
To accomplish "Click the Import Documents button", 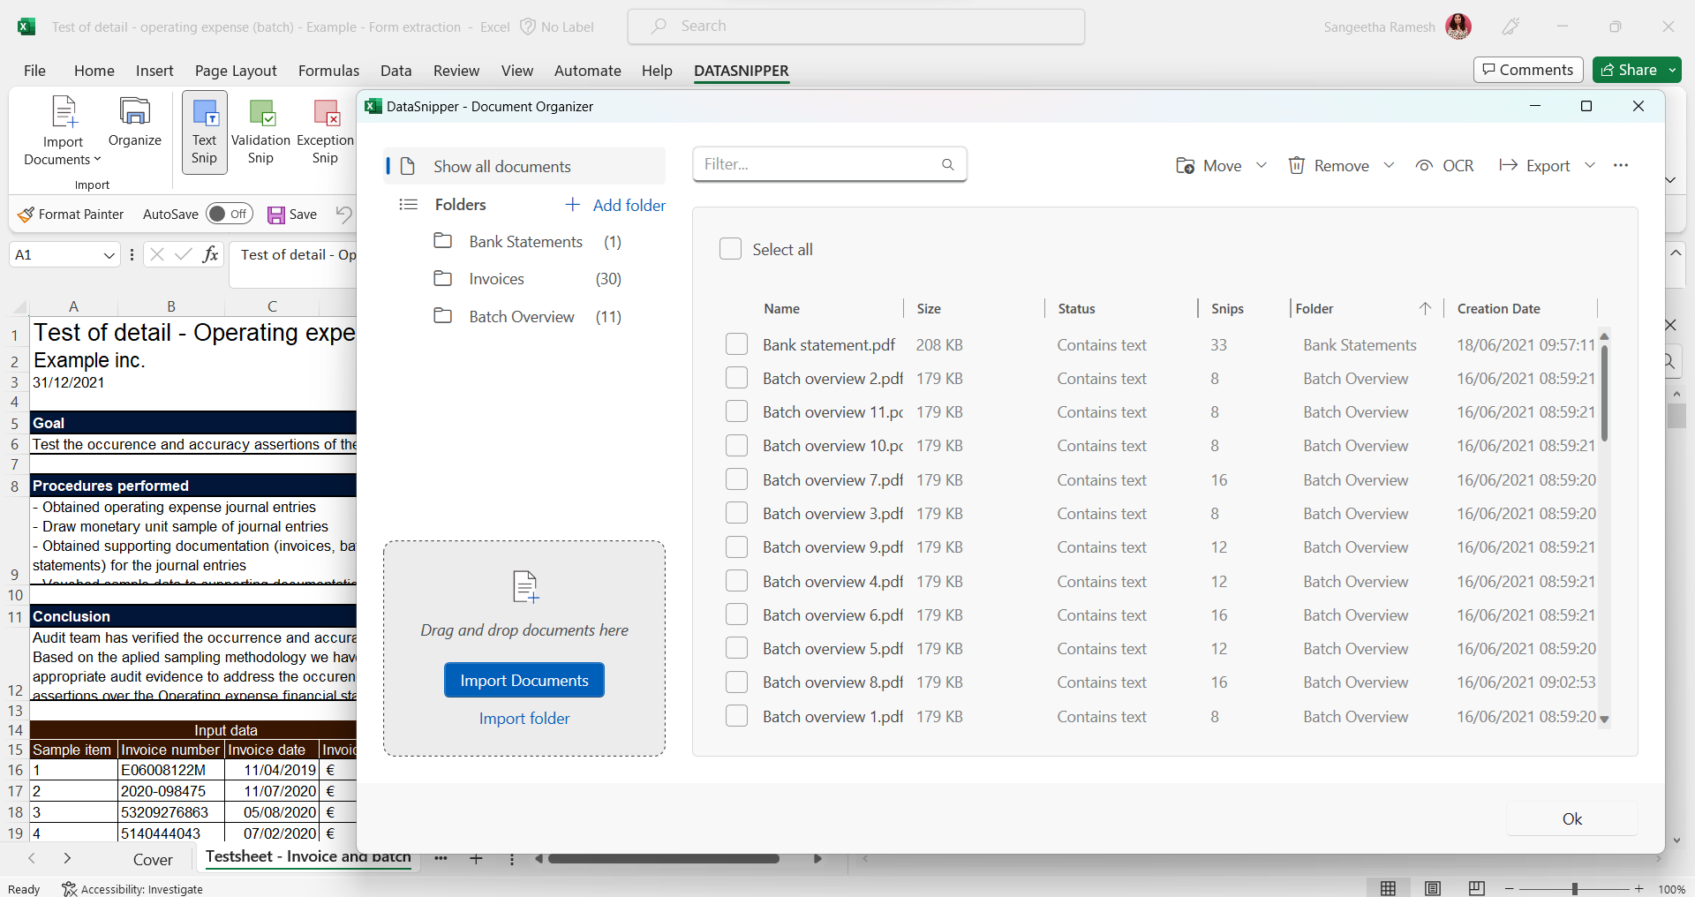I will click(x=524, y=680).
